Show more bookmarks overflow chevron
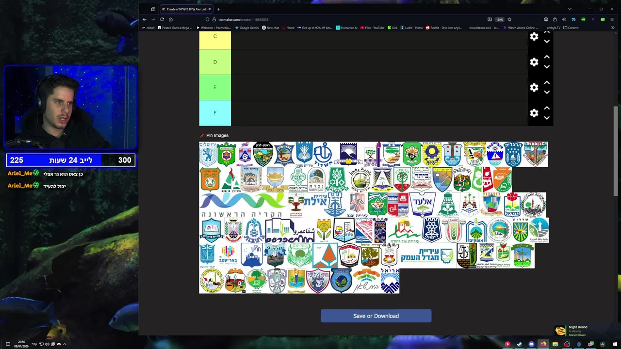The height and width of the screenshot is (349, 621). pos(612,28)
